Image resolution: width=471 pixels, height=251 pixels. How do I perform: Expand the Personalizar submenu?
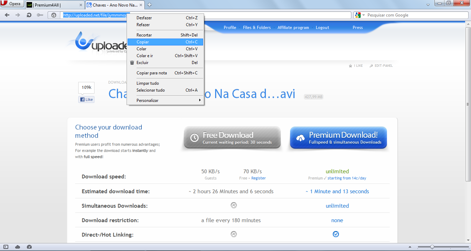166,101
